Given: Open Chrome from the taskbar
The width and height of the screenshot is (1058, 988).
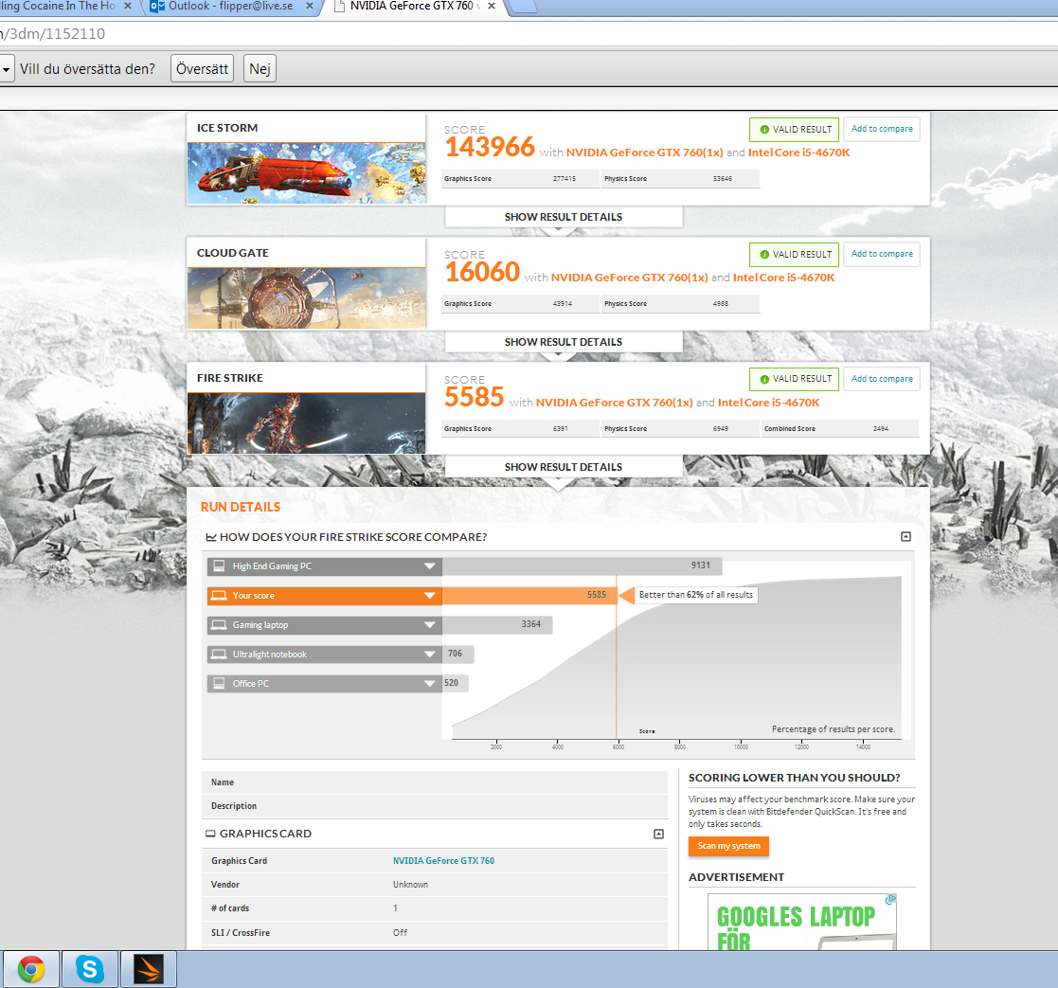Looking at the screenshot, I should (x=31, y=969).
